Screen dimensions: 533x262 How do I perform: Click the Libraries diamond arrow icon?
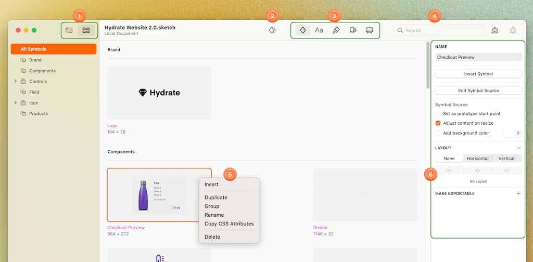(272, 30)
